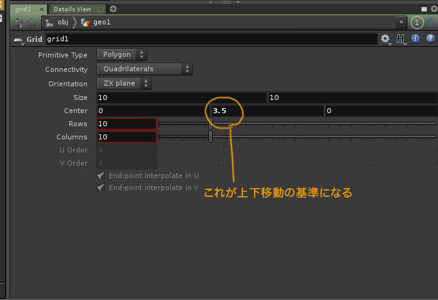Open the Connectivity Quadrilaterals dropdown
The image size is (438, 300).
coord(145,69)
